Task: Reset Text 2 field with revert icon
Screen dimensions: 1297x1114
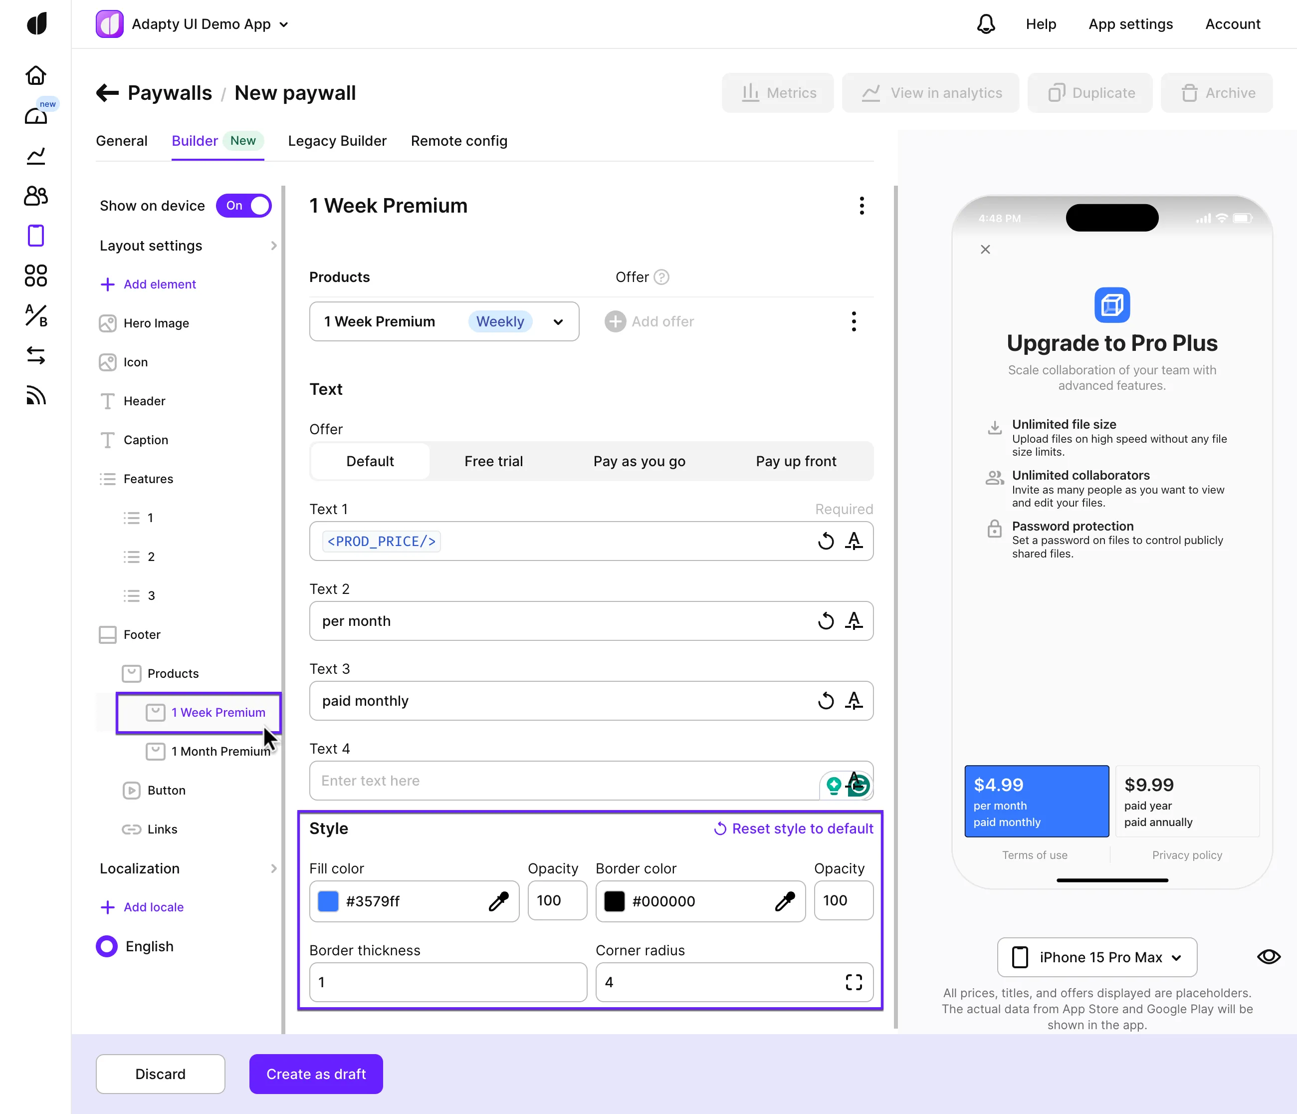Action: (826, 621)
